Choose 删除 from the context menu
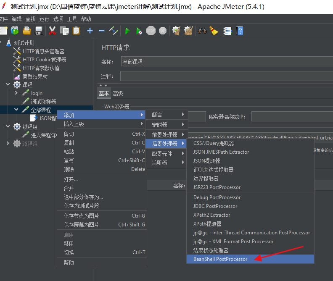Image resolution: width=333 pixels, height=281 pixels. point(102,169)
